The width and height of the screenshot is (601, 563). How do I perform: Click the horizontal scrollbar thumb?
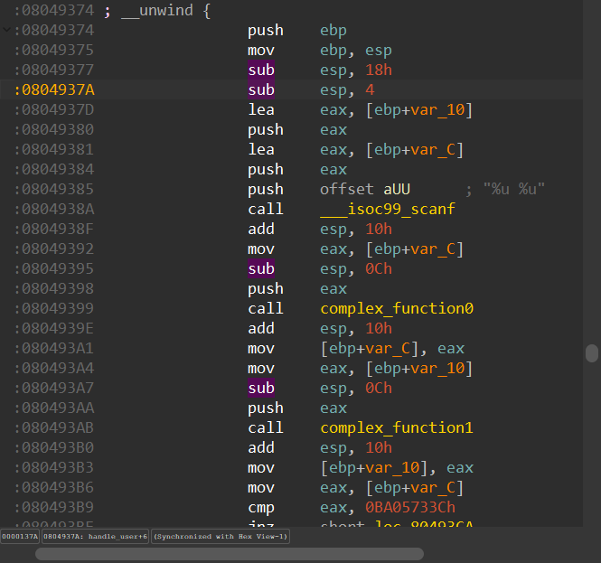tap(230, 553)
